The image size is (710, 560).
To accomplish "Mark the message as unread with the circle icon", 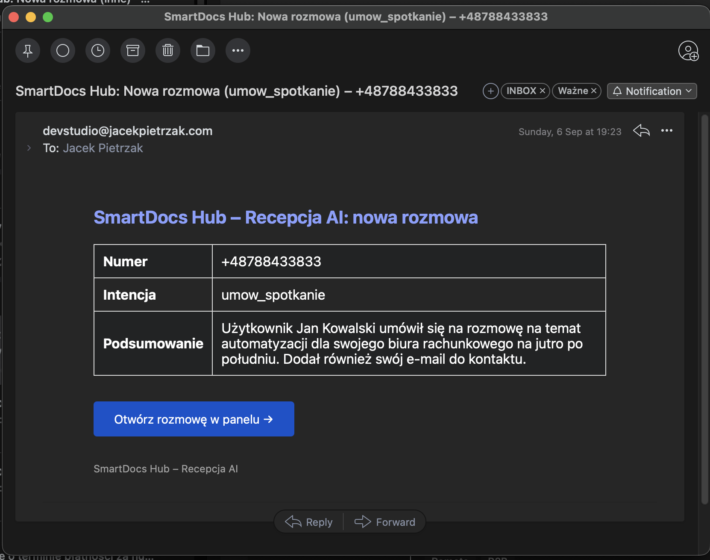I will (63, 50).
